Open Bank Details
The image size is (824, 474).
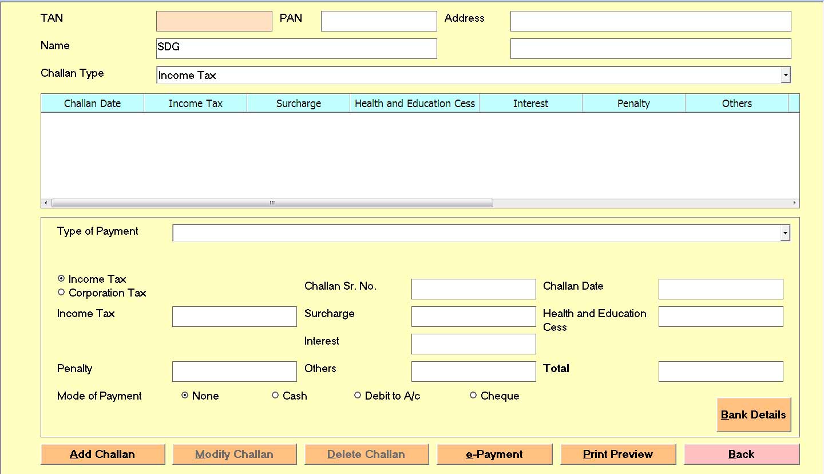pyautogui.click(x=754, y=415)
